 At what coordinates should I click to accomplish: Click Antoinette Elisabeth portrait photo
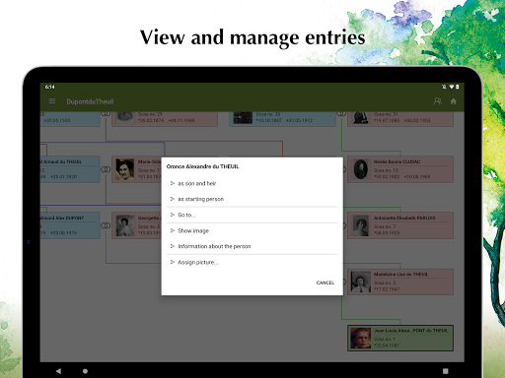coord(361,225)
